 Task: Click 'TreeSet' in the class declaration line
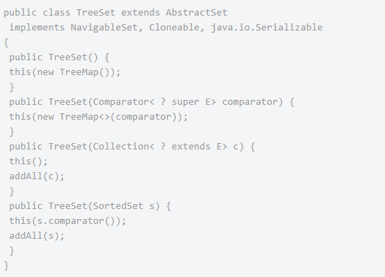click(96, 12)
